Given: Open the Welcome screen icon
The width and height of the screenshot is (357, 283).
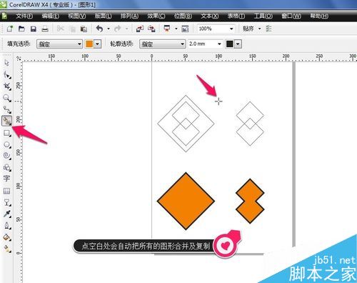Looking at the screenshot, I should click(185, 29).
